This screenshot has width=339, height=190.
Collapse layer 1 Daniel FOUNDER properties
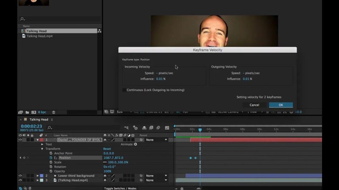tap(38, 140)
